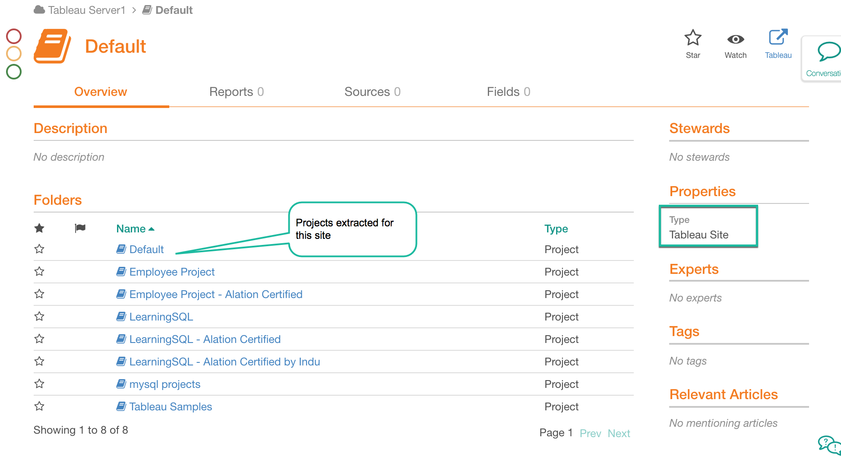Click the No description text area

tap(69, 157)
